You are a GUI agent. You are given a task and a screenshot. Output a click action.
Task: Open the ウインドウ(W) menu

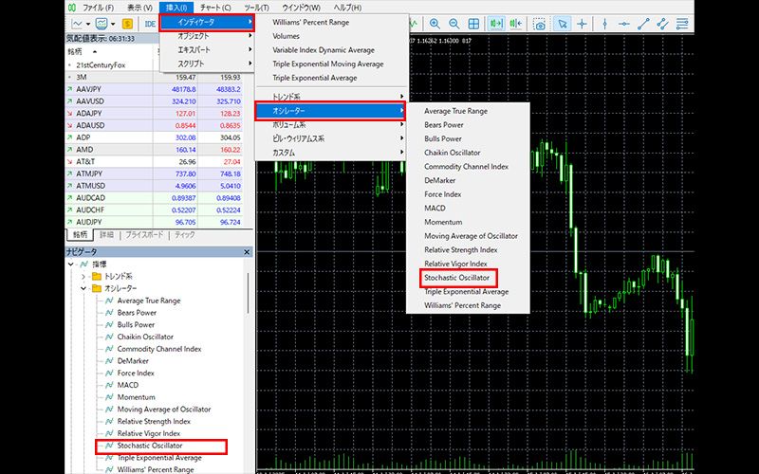[301, 8]
